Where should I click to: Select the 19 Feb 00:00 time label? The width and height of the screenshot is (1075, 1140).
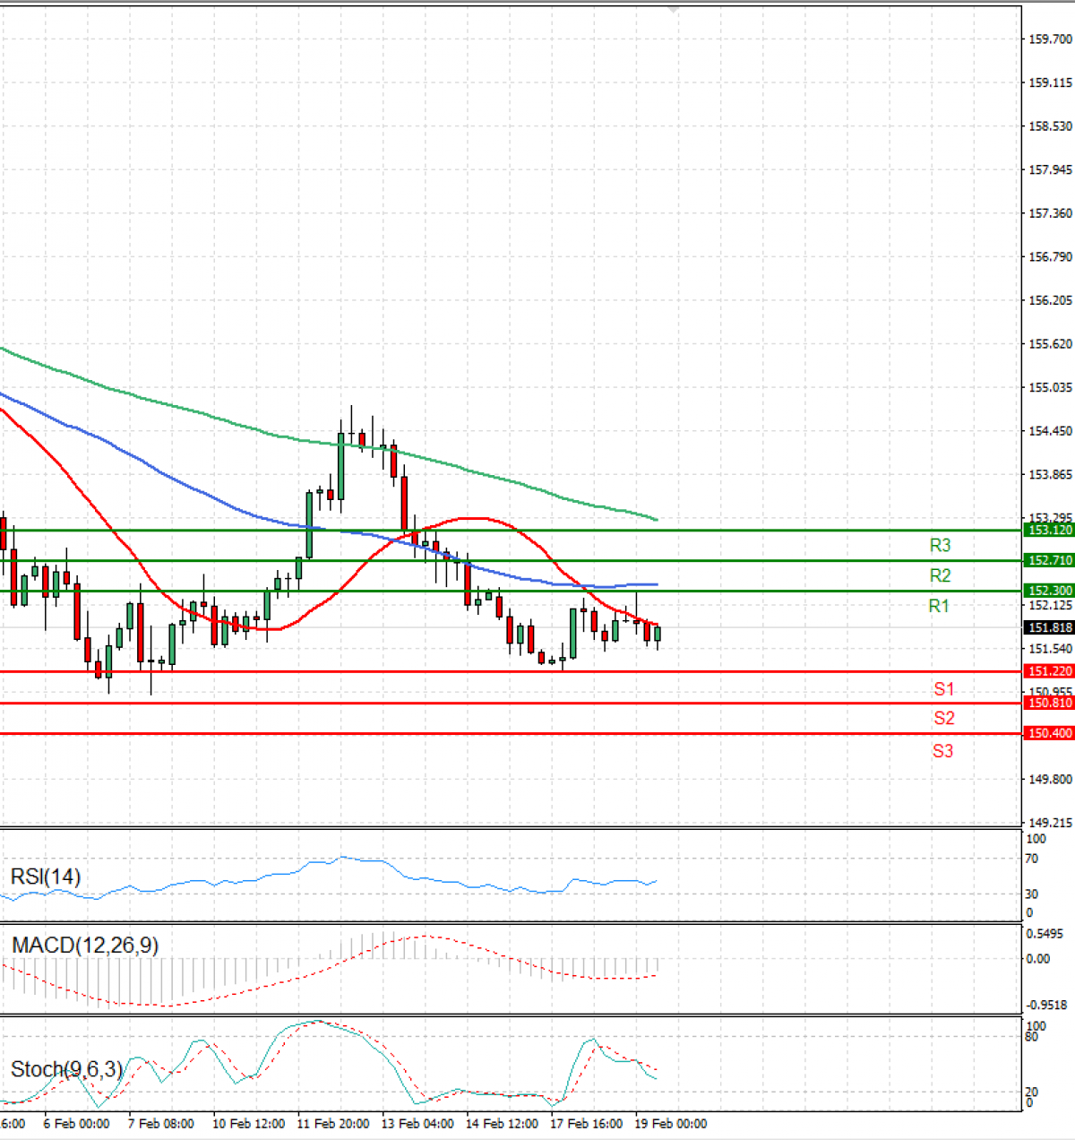(x=671, y=1124)
